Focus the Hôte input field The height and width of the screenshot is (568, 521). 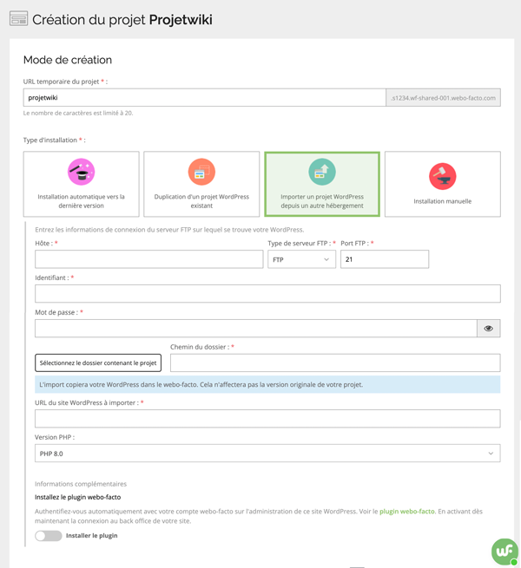coord(149,259)
